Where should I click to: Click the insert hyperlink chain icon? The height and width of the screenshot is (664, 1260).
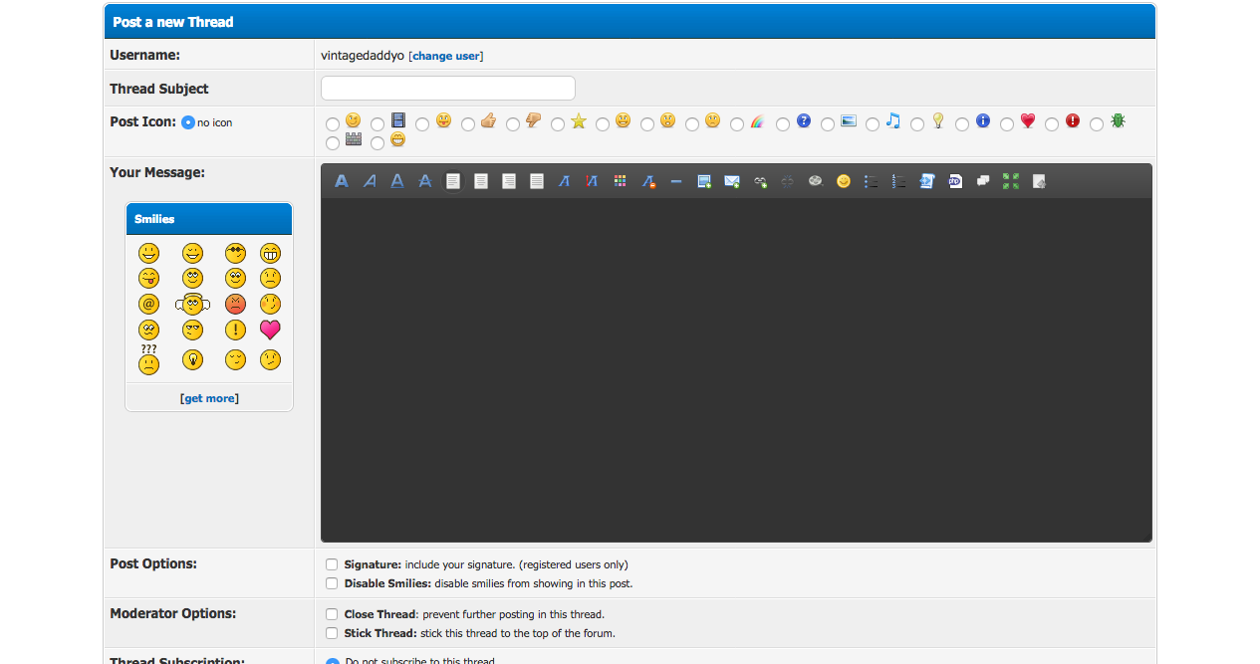760,181
